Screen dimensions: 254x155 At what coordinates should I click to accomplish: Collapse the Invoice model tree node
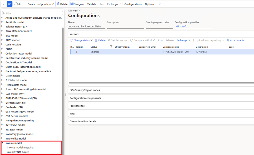[x=3, y=143]
